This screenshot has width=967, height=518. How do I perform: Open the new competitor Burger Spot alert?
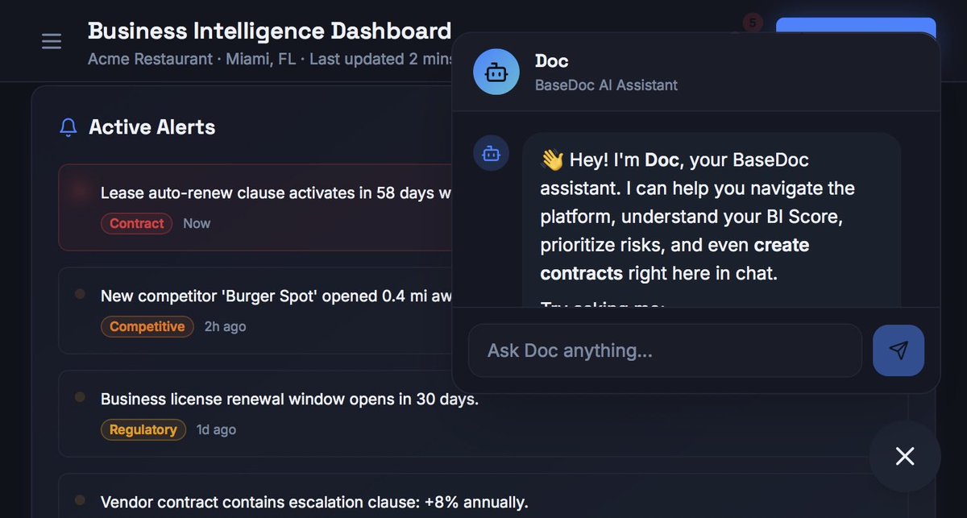click(255, 310)
